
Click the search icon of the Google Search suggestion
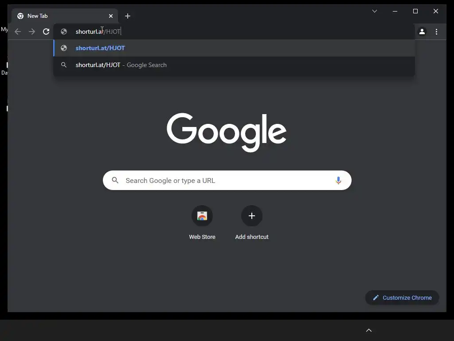(64, 65)
